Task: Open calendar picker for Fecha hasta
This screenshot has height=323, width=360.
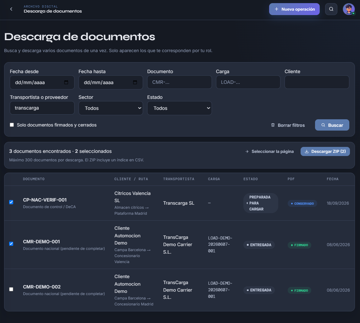Action: [x=135, y=82]
